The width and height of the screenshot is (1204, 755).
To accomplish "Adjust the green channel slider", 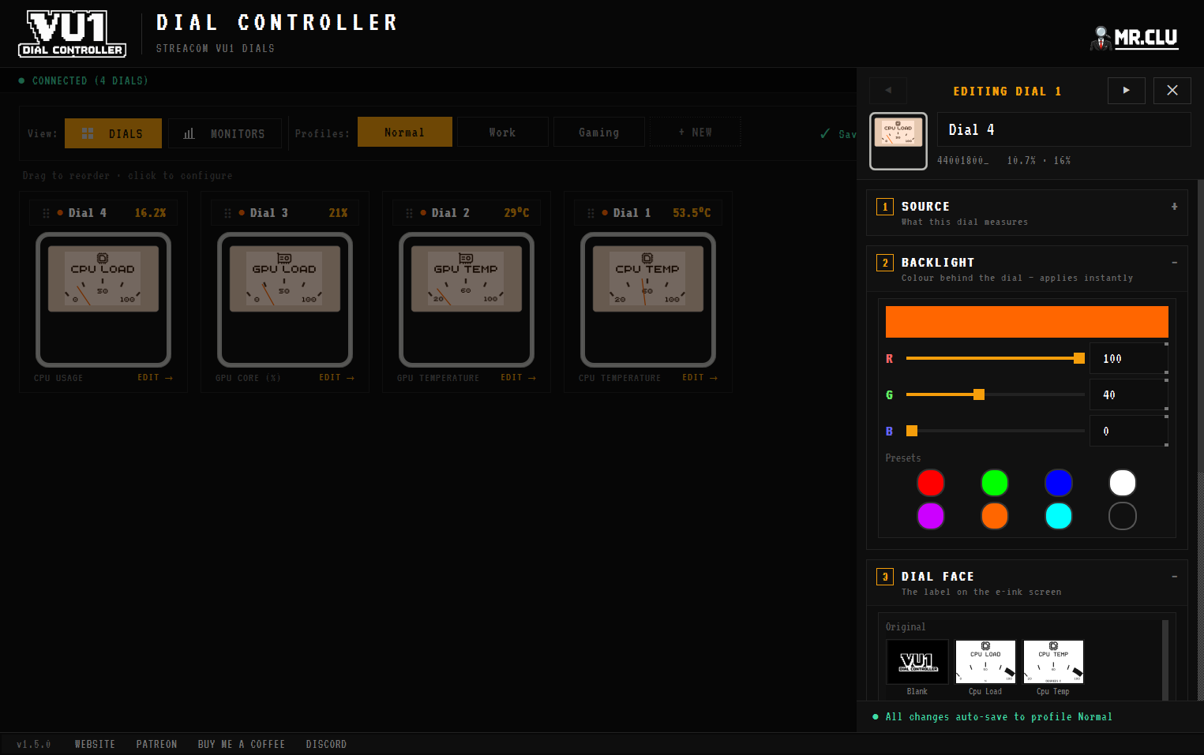I will point(996,394).
